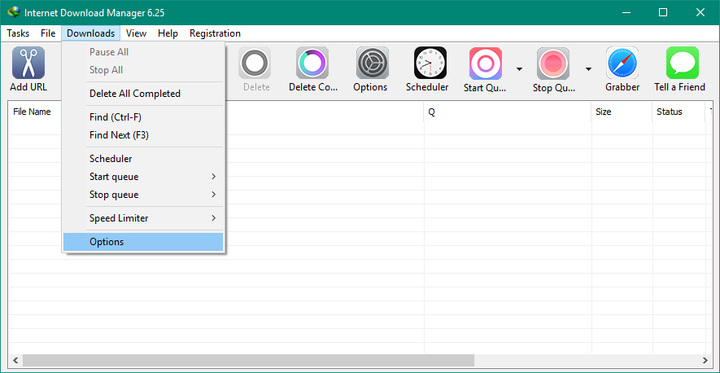Open the View menu
The image size is (720, 373).
click(x=137, y=33)
